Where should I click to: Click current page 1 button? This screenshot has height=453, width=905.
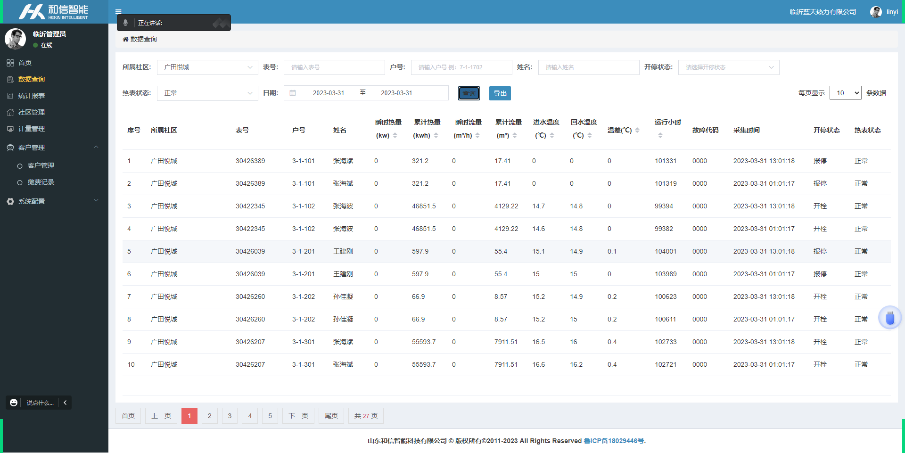click(189, 416)
